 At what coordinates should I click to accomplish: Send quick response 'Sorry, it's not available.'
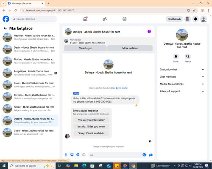click(91, 133)
